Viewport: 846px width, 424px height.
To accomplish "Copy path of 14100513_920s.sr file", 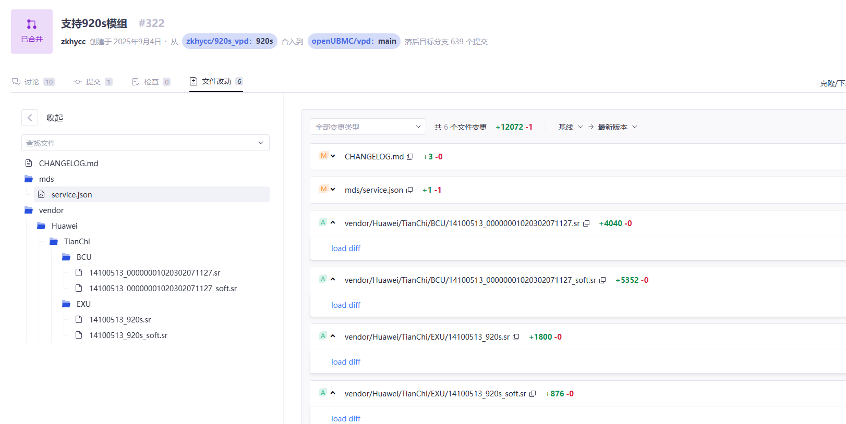I will (x=516, y=337).
